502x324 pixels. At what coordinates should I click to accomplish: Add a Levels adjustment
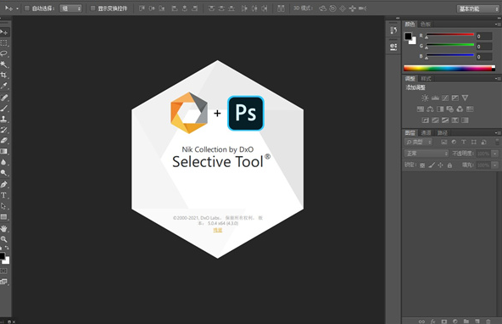coord(435,98)
